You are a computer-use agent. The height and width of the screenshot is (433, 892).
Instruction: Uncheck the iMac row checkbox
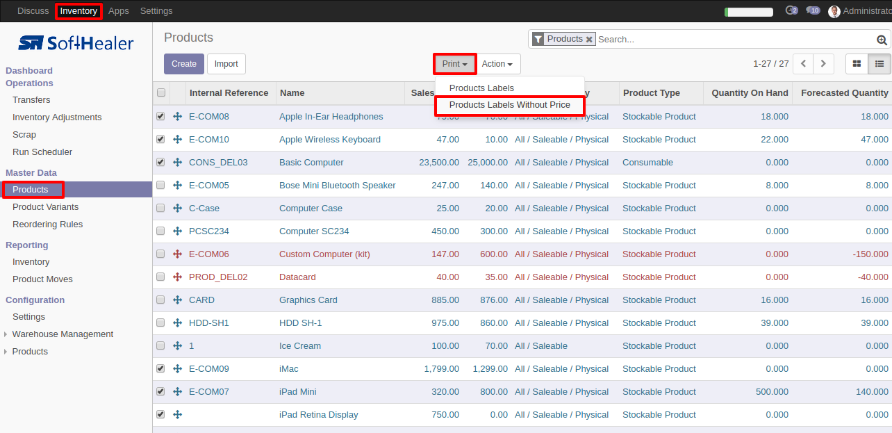click(161, 369)
